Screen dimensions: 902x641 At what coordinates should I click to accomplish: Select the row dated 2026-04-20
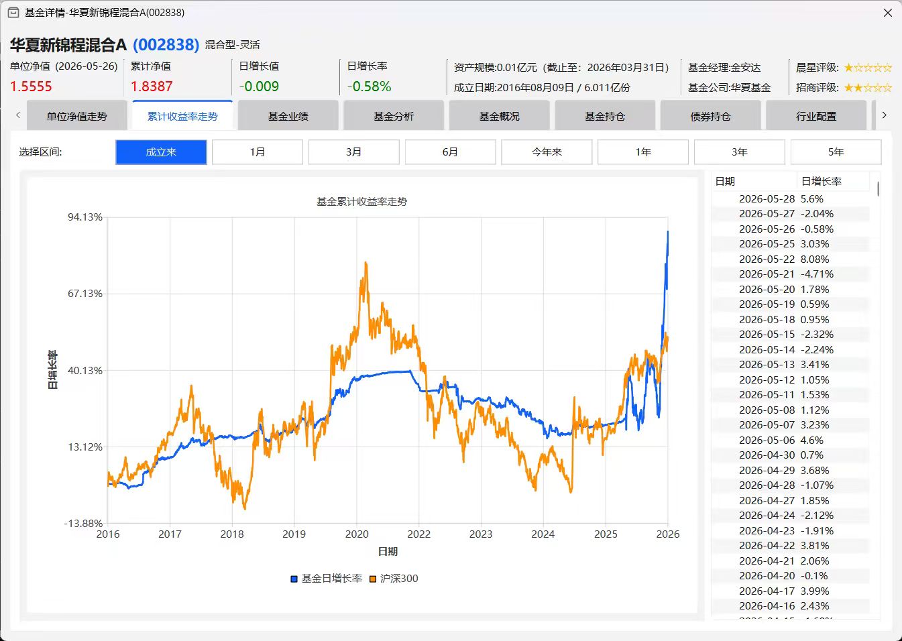point(791,576)
